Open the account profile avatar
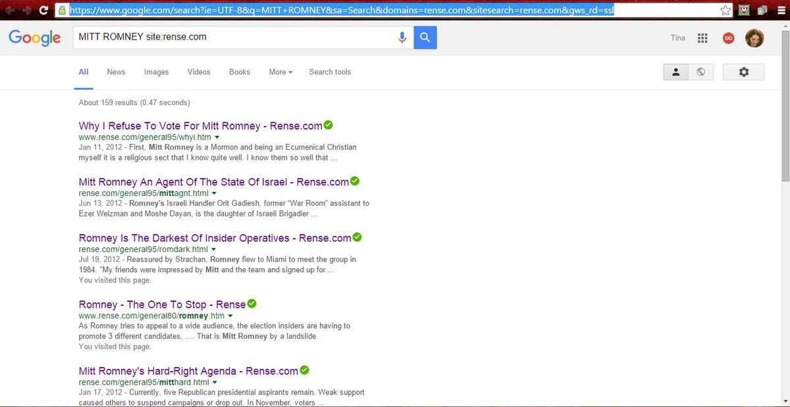This screenshot has width=790, height=407. [754, 38]
